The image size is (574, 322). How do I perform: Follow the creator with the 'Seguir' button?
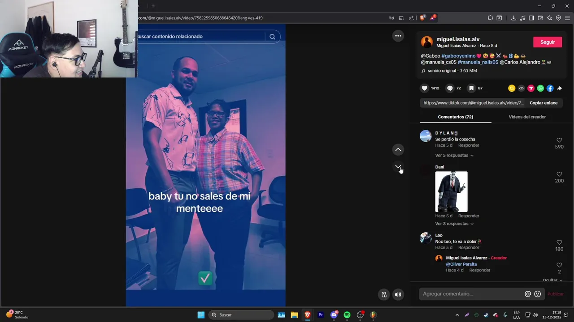[x=547, y=42]
